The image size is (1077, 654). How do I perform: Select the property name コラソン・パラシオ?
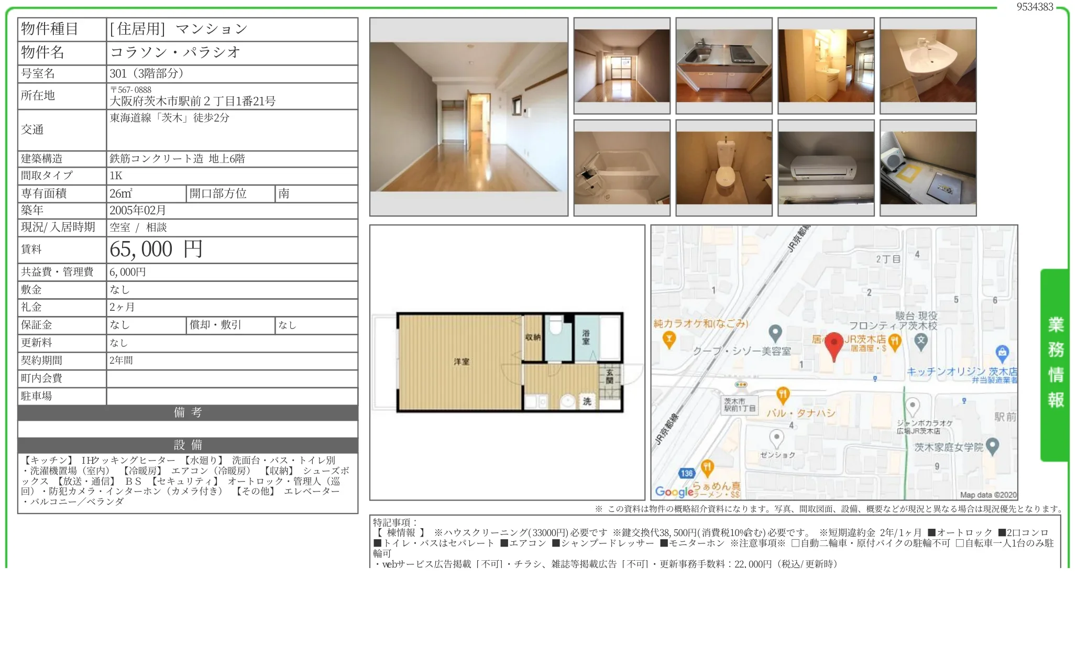click(175, 52)
